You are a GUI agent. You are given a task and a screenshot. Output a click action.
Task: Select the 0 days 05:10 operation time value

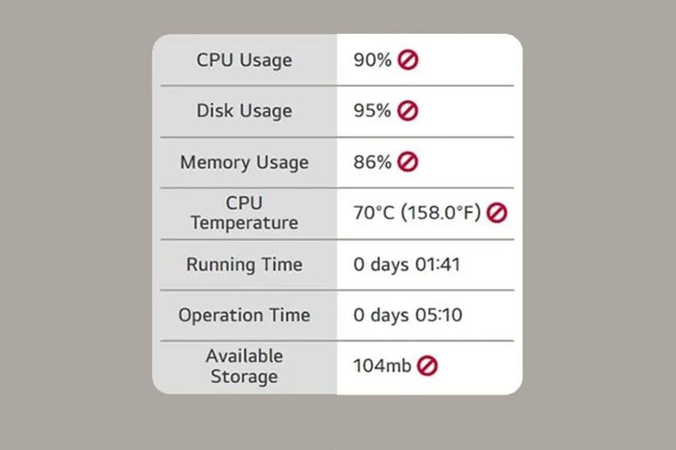[x=408, y=316]
